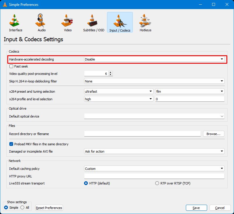Select RTP over RTSP (TCP) transport

(x=157, y=183)
